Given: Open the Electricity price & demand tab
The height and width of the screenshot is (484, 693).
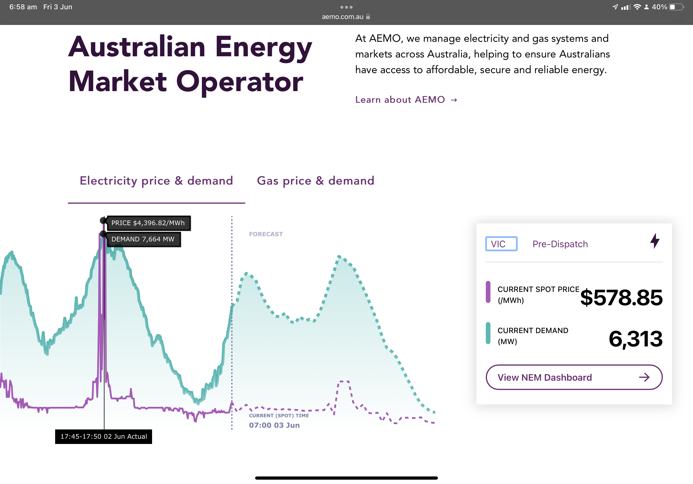Looking at the screenshot, I should click(x=156, y=181).
